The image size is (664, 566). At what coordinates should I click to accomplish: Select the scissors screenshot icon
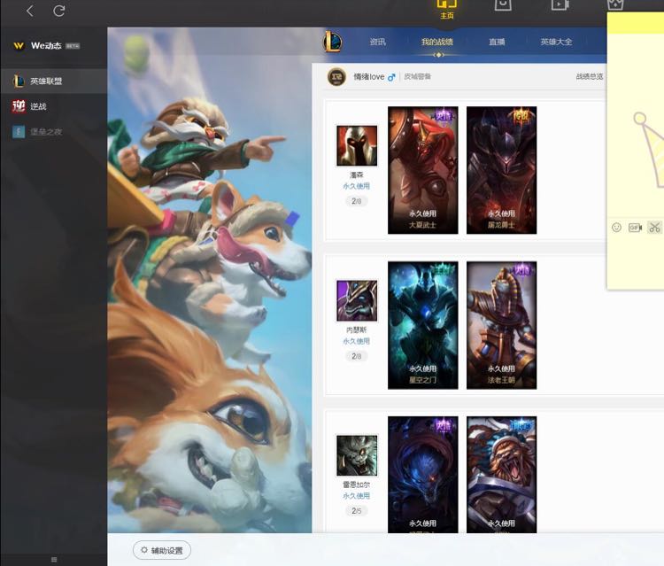654,228
